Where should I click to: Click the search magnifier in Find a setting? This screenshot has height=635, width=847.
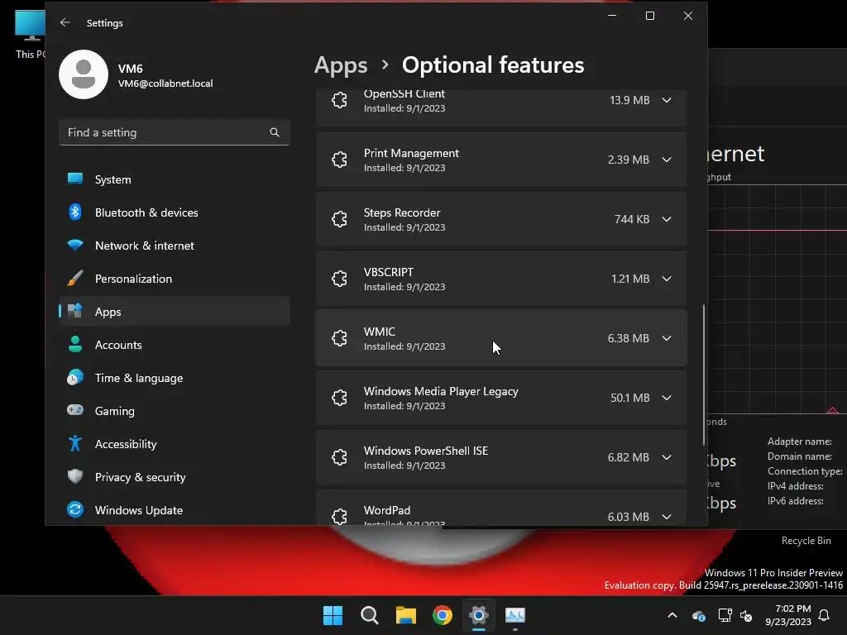click(275, 132)
